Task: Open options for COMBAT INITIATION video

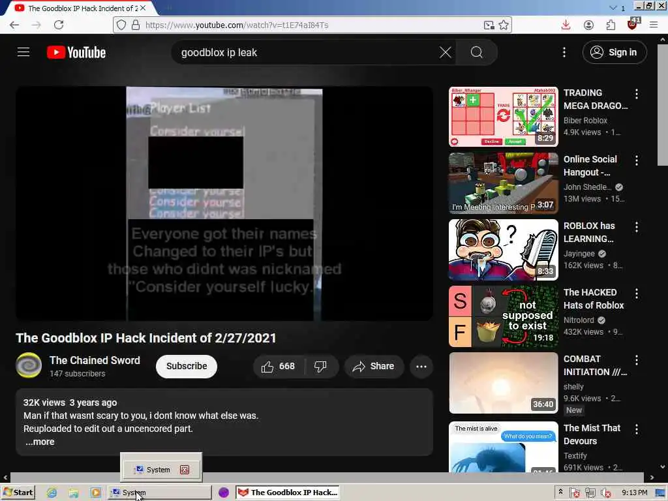Action: [x=637, y=360]
